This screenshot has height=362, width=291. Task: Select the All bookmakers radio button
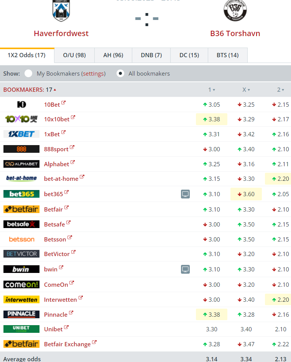pos(120,73)
